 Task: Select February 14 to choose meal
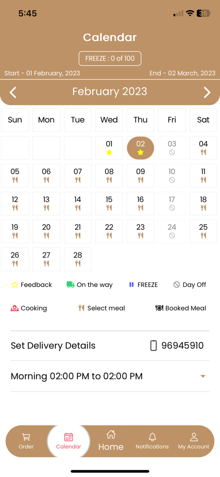[78, 204]
